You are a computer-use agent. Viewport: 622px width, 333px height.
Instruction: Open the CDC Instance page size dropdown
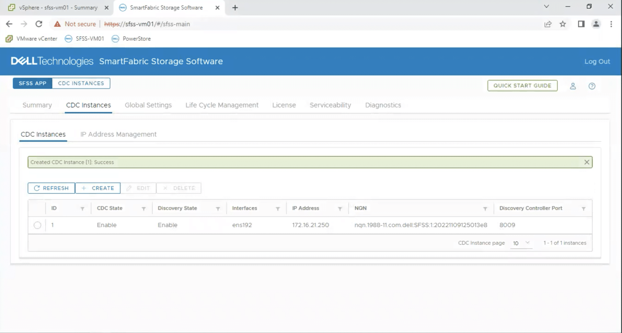pos(521,243)
